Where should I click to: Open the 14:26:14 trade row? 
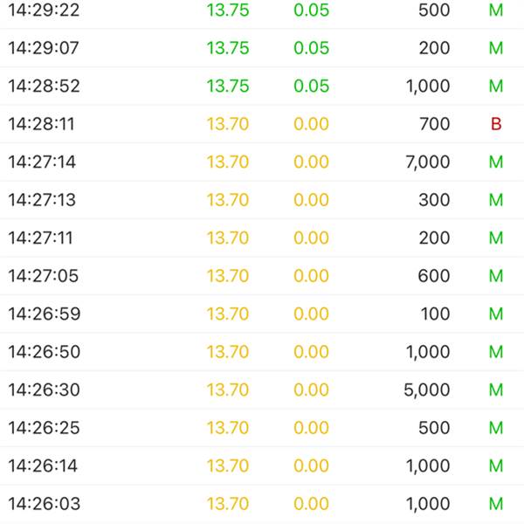(262, 465)
